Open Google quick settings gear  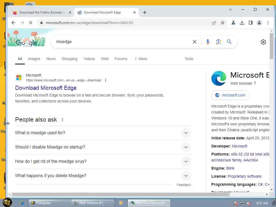tap(263, 42)
